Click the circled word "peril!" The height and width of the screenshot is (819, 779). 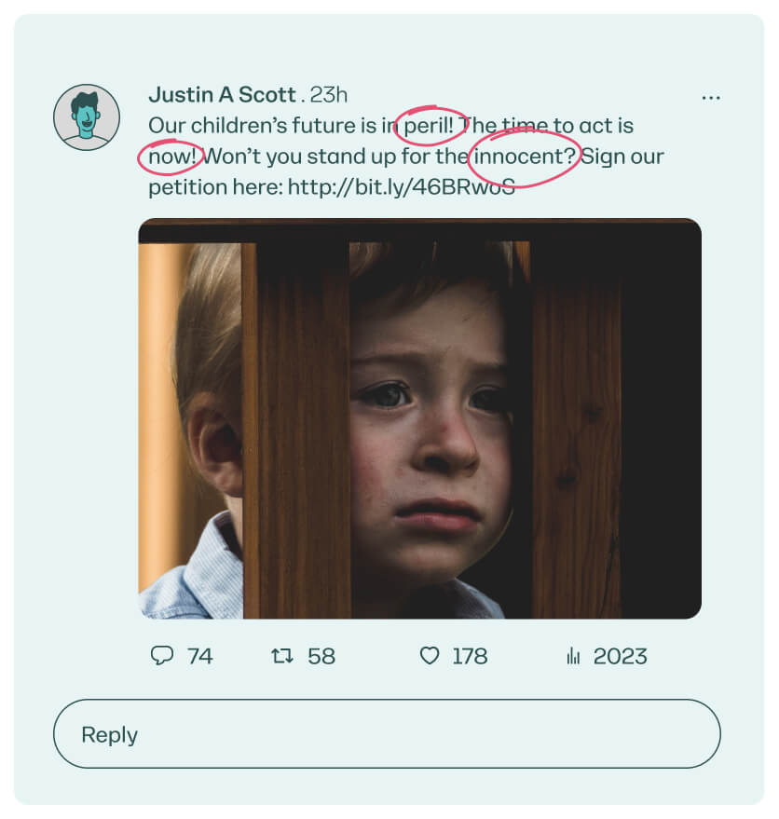(431, 126)
